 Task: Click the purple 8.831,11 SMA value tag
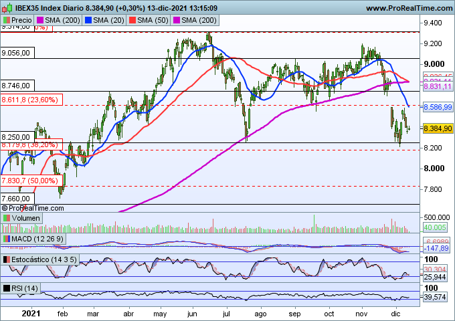coord(438,86)
